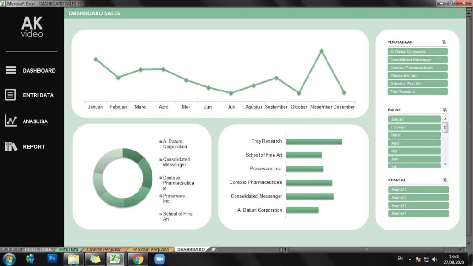Click the ENTRI DATA form icon
Viewport: 473px width, 266px height.
tap(10, 95)
